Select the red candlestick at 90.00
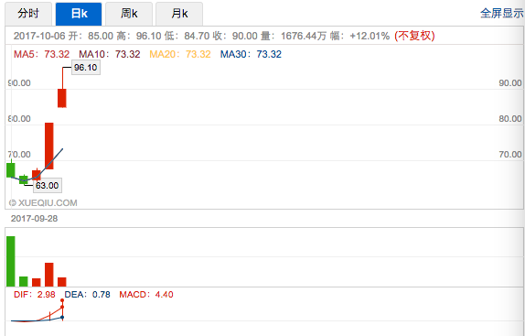This screenshot has width=525, height=336. (62, 98)
